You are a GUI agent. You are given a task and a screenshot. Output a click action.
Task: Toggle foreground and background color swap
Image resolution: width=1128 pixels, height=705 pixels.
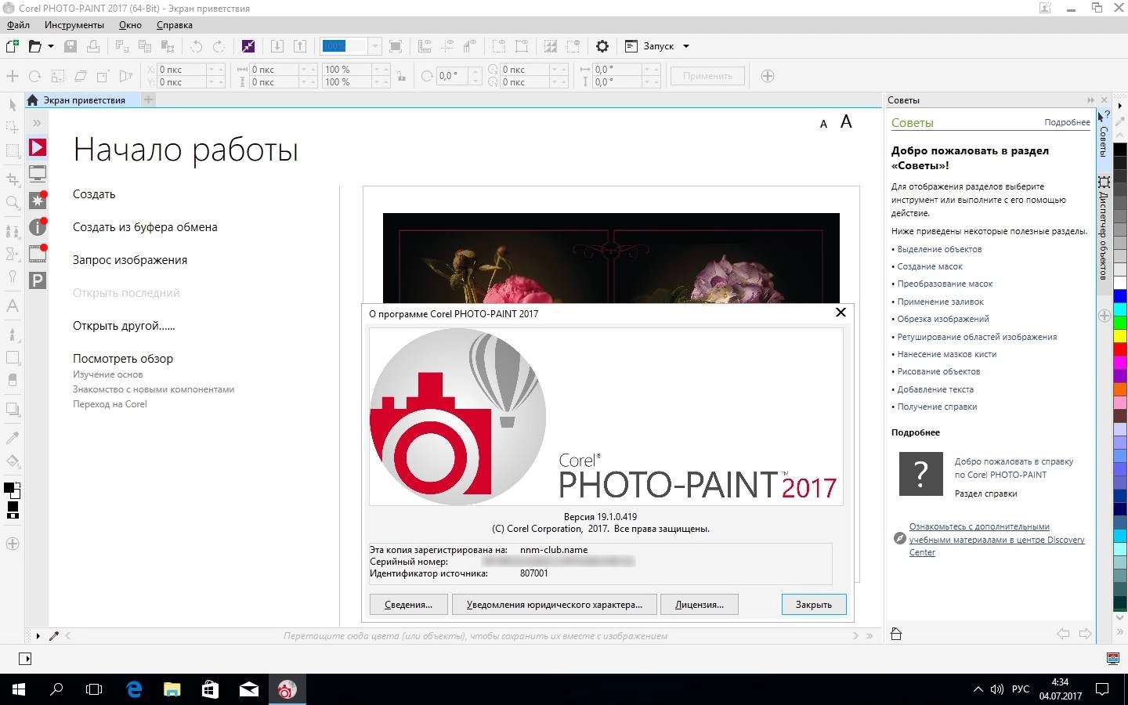[x=17, y=486]
